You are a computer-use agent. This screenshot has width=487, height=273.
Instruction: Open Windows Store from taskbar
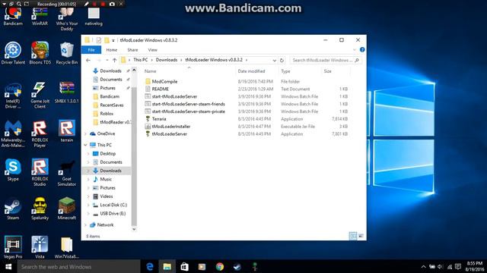tap(184, 266)
